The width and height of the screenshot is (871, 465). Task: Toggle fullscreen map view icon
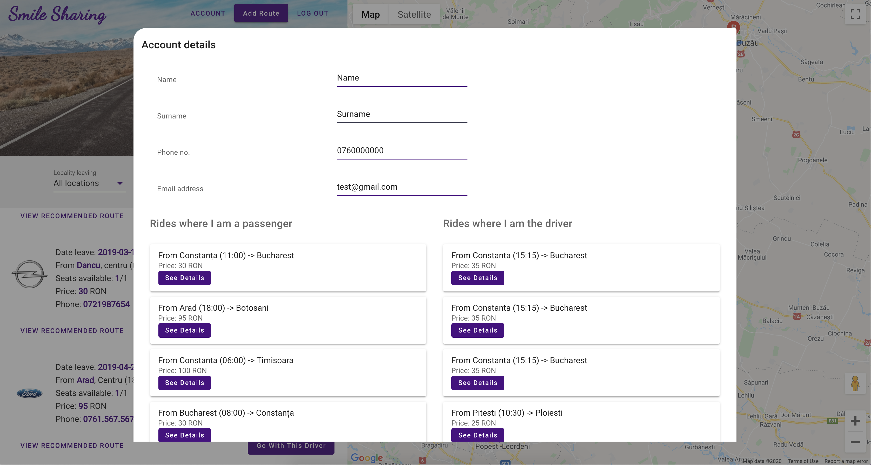(855, 14)
